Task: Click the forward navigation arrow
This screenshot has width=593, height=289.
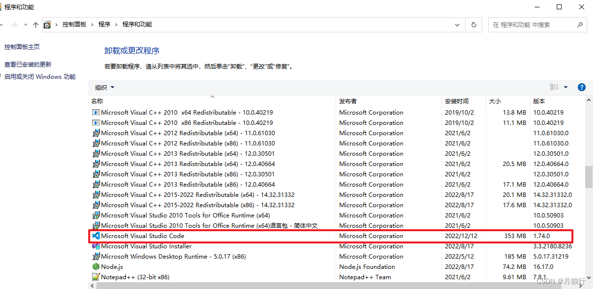Action: (x=14, y=24)
